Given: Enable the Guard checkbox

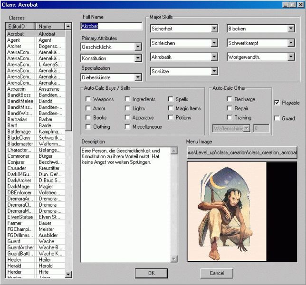Looking at the screenshot, I should [277, 118].
